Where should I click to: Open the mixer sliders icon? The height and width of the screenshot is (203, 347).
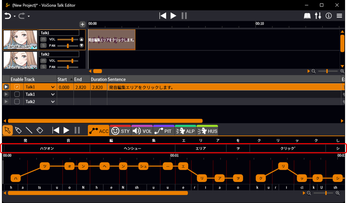coord(318,16)
